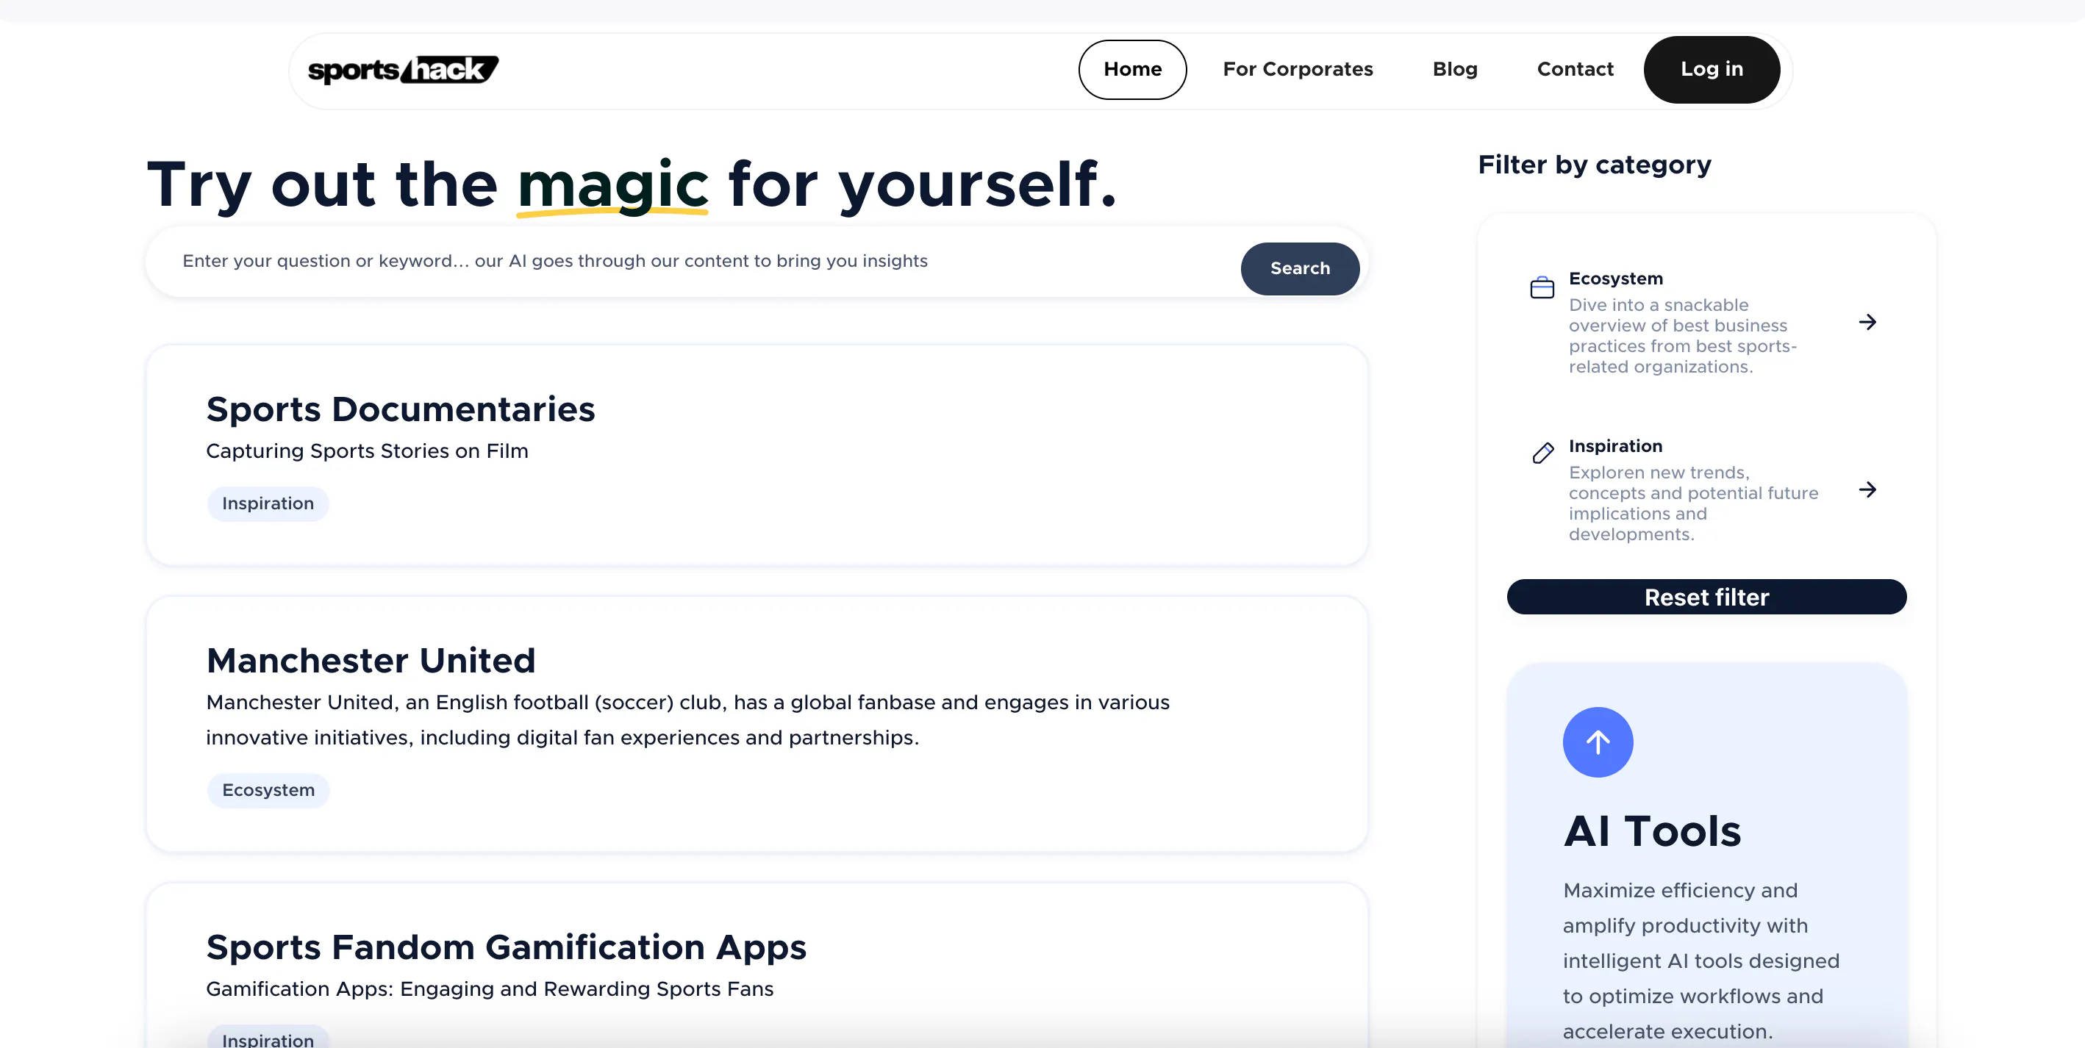Click the Log in button
Viewport: 2085px width, 1048px height.
pyautogui.click(x=1711, y=70)
